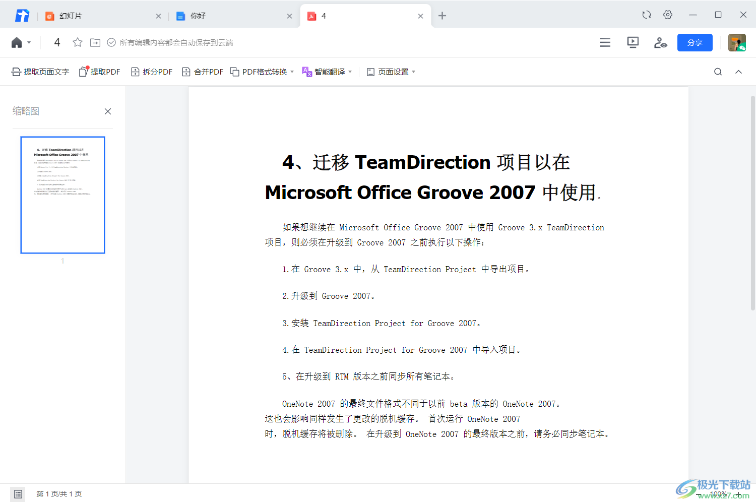Click the line beginning '5、在升级到 RTM'
This screenshot has height=504, width=756.
[x=369, y=376]
